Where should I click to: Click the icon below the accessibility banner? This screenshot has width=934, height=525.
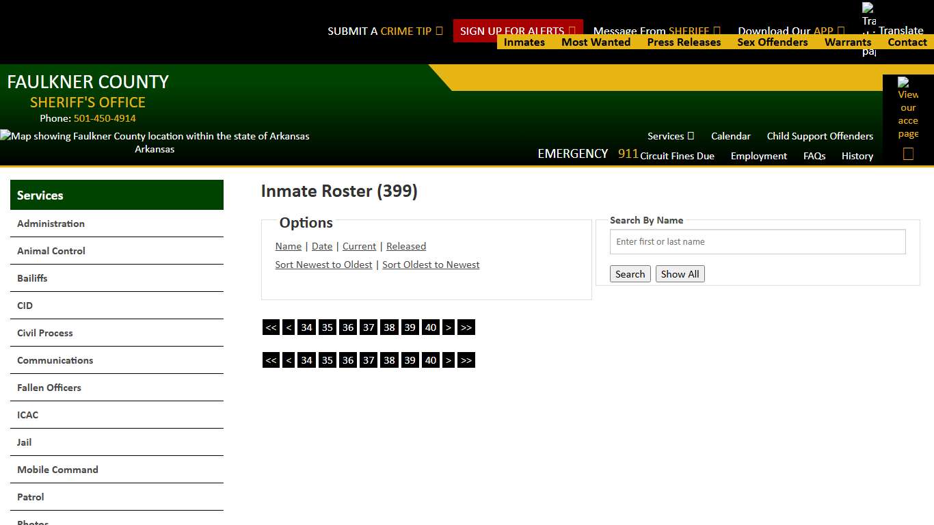(907, 153)
